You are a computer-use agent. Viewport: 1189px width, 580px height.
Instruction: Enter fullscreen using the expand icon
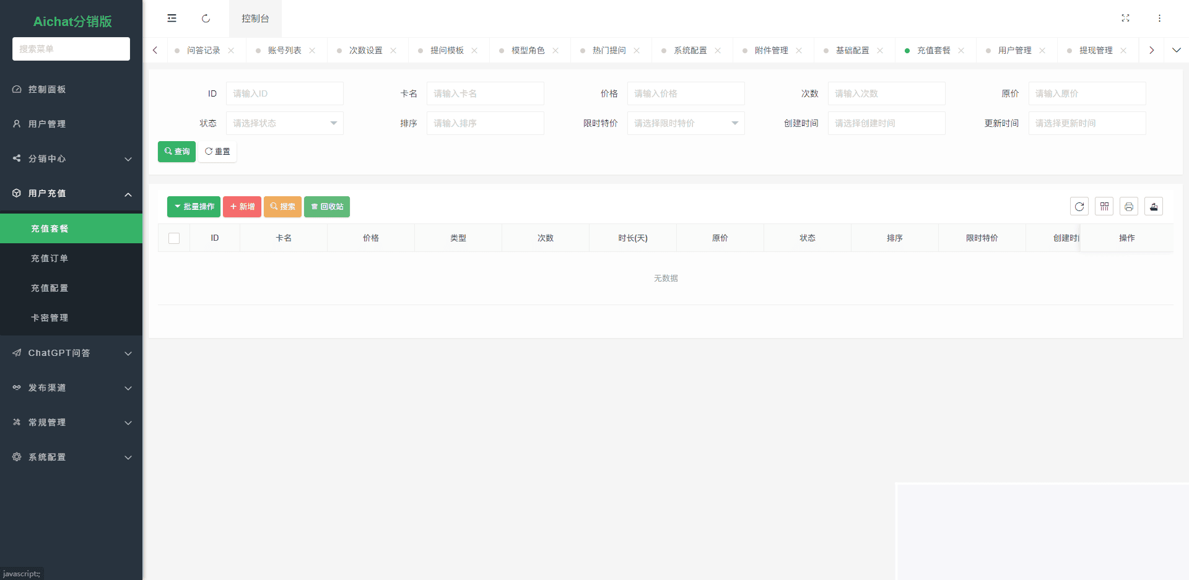coord(1126,18)
